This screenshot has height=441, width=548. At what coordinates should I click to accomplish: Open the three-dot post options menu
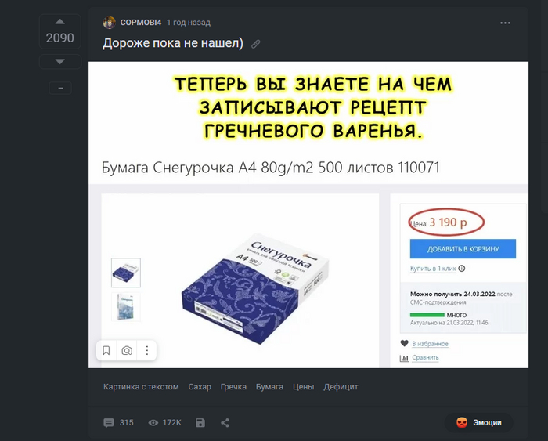coord(505,23)
